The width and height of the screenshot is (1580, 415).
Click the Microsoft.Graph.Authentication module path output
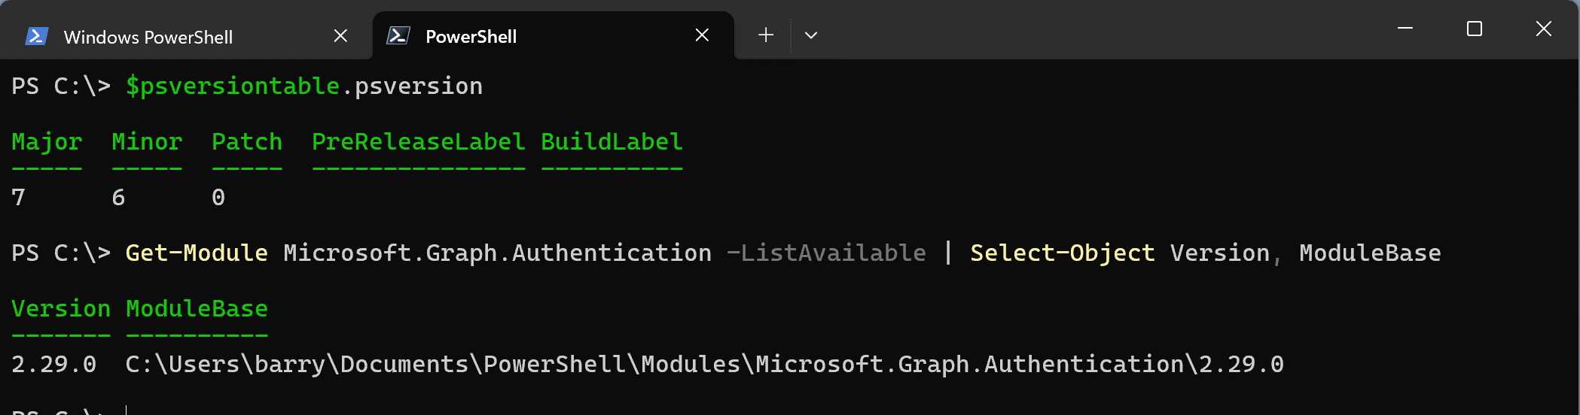(x=704, y=365)
